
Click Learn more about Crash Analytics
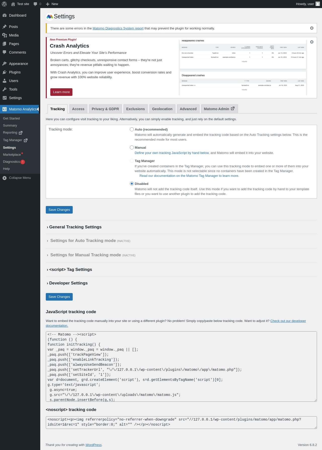point(61,92)
